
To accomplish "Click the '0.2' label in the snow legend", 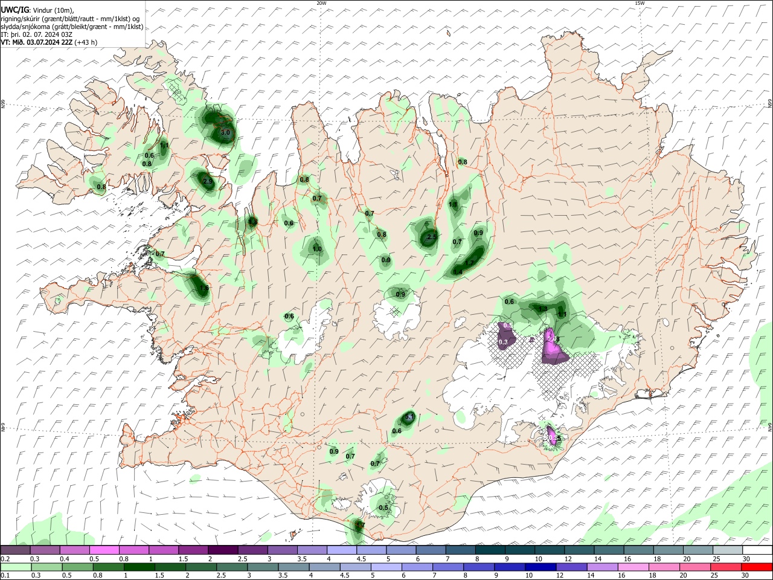I will 5,559.
